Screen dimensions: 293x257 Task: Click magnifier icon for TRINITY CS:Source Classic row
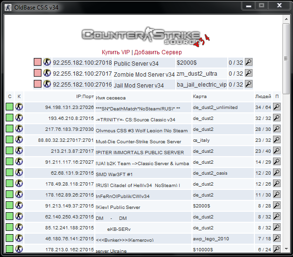click(276, 118)
